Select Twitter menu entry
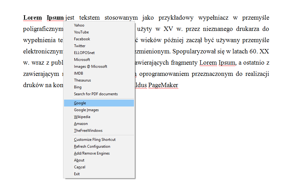The height and width of the screenshot is (193, 292). pyautogui.click(x=99, y=46)
